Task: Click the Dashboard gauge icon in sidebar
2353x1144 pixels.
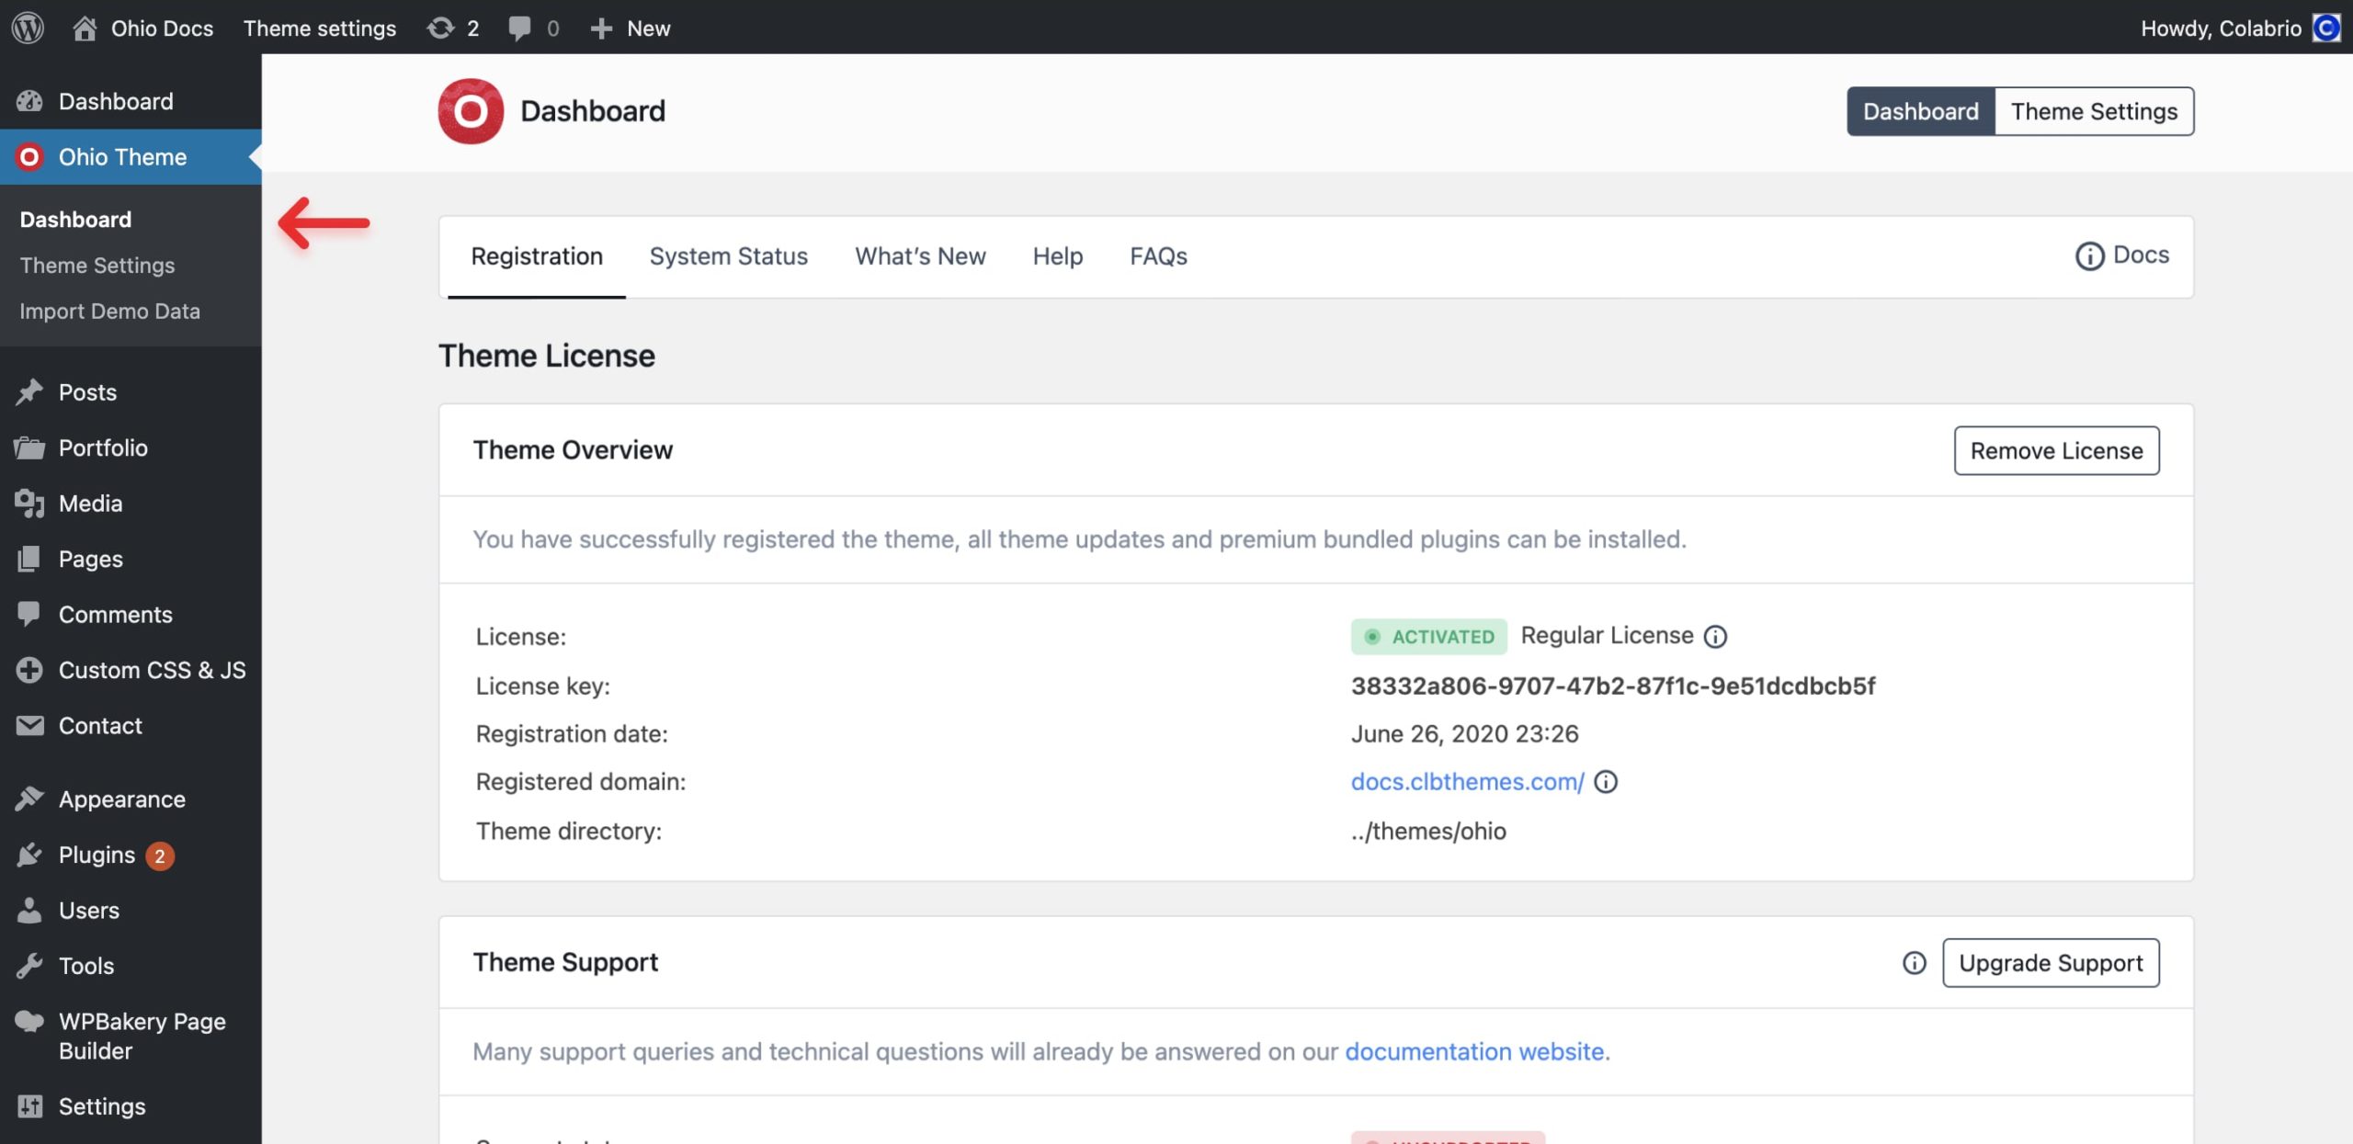Action: pos(29,101)
